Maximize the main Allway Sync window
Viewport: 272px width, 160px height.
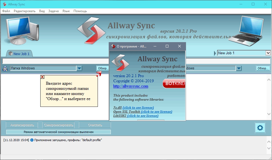tap(253, 4)
